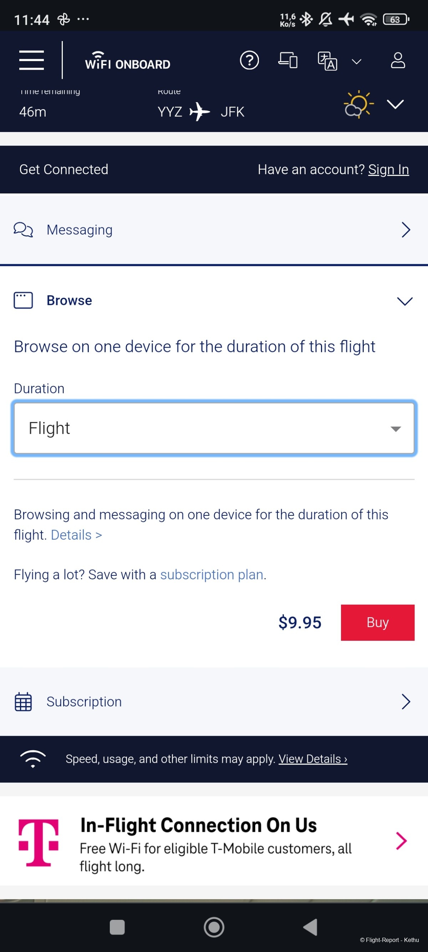Open the In-Flight Connection On Us banner

(x=214, y=842)
